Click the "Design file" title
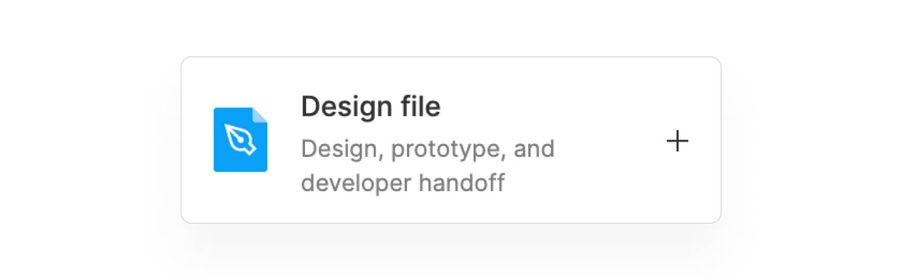This screenshot has height=280, width=902. (x=370, y=106)
